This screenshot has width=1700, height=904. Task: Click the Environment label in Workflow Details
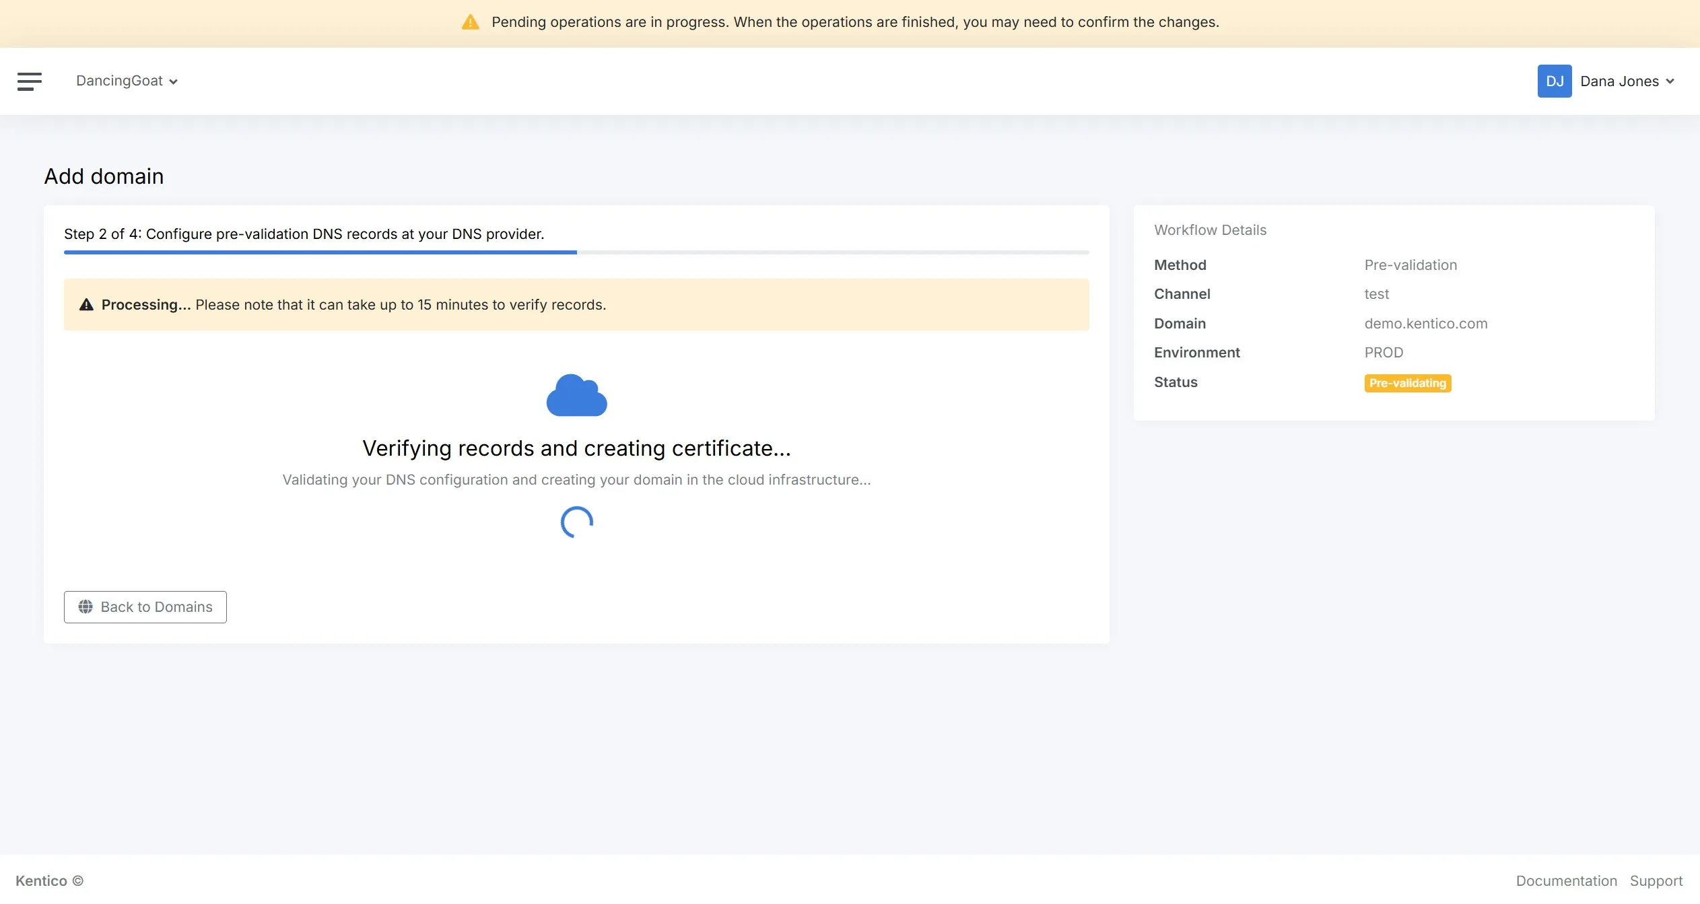point(1196,353)
